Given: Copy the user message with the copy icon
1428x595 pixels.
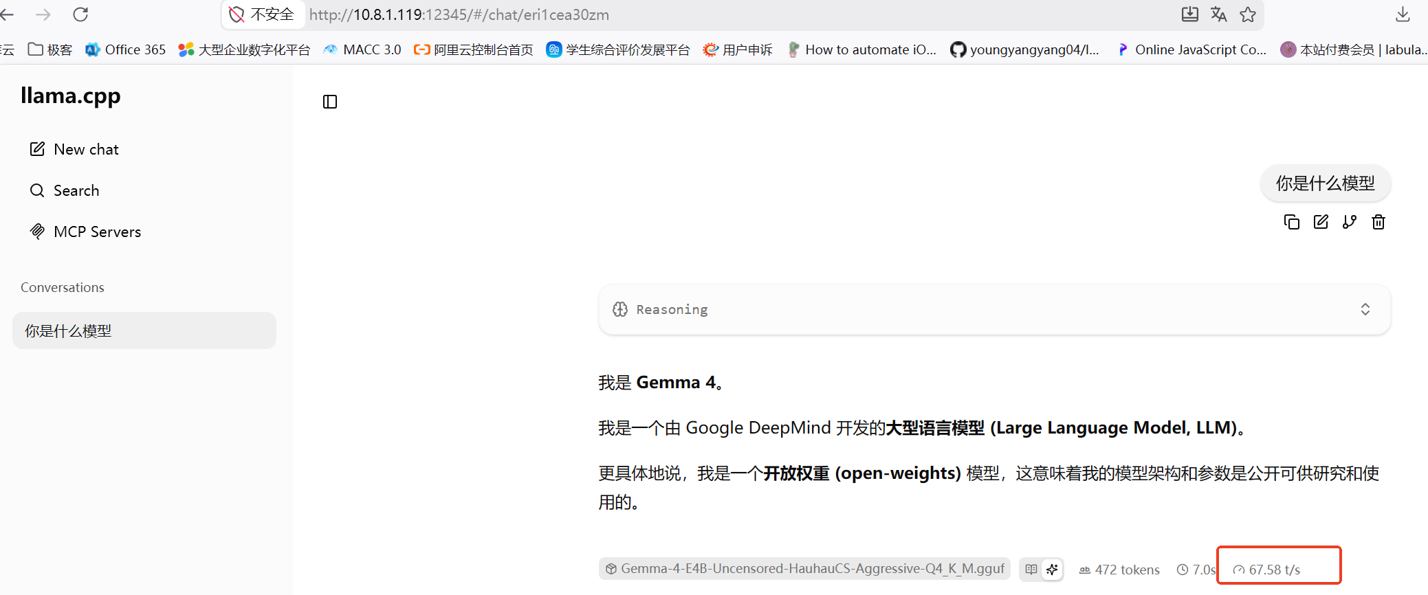Looking at the screenshot, I should [x=1291, y=222].
